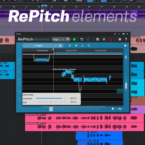The height and width of the screenshot is (145, 145).
Task: Click the yellow playhead marker in RePitch ruler
Action: click(53, 49)
